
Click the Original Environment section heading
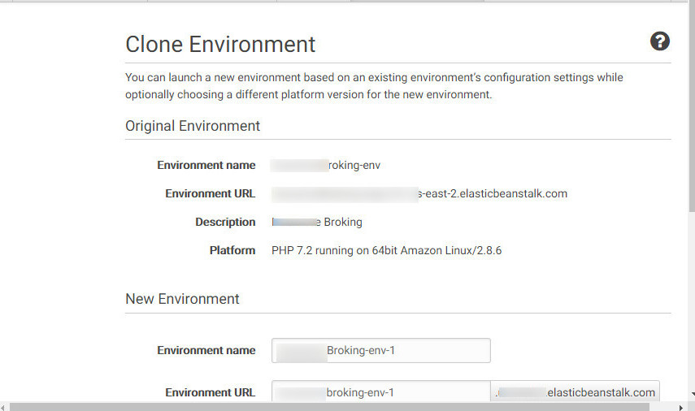pos(193,126)
